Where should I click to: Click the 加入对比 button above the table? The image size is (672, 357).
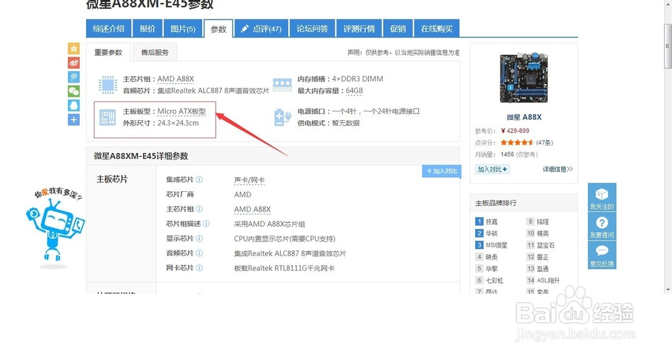[442, 171]
